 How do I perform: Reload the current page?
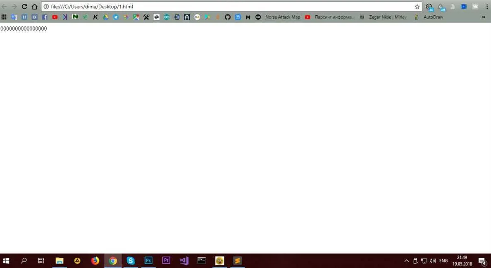(24, 7)
